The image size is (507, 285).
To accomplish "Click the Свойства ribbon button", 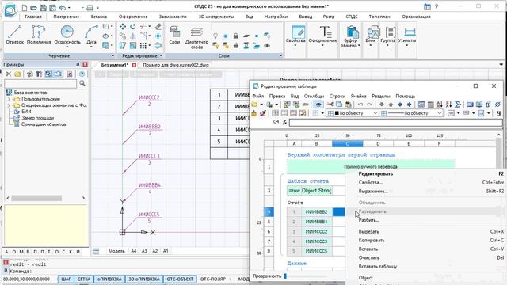I will pyautogui.click(x=295, y=36).
